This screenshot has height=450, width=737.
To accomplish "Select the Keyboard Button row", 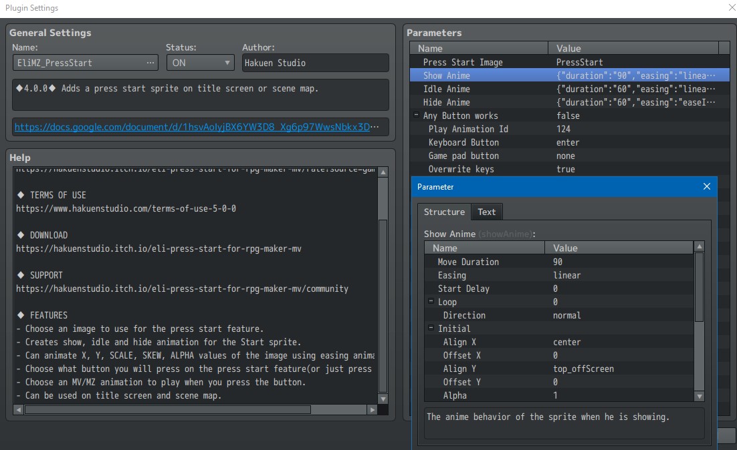I will (x=570, y=142).
